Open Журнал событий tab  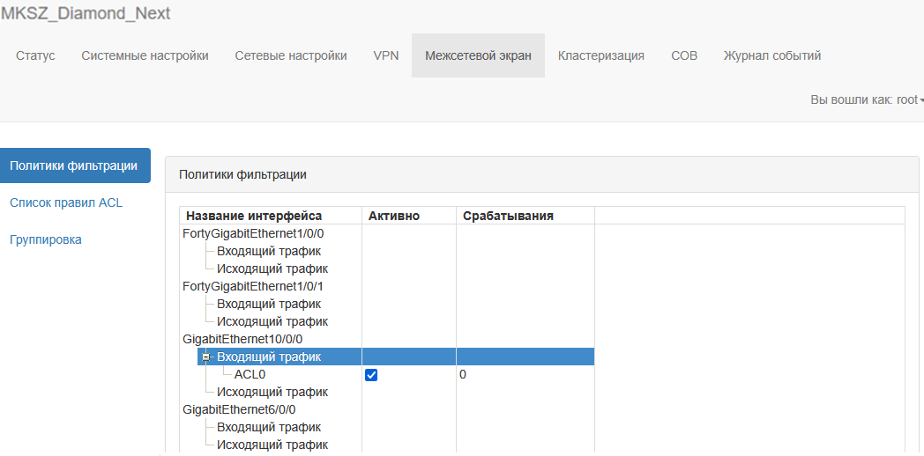[x=771, y=55]
